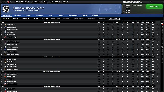Click the Canucks logo in right sidebar
Image resolution: width=164 pixels, height=92 pixels.
click(x=162, y=22)
